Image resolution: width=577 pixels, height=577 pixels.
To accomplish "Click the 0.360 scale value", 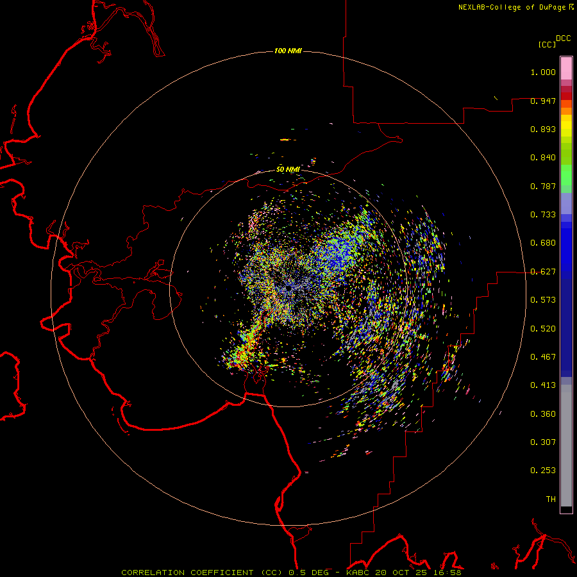I will tap(543, 414).
